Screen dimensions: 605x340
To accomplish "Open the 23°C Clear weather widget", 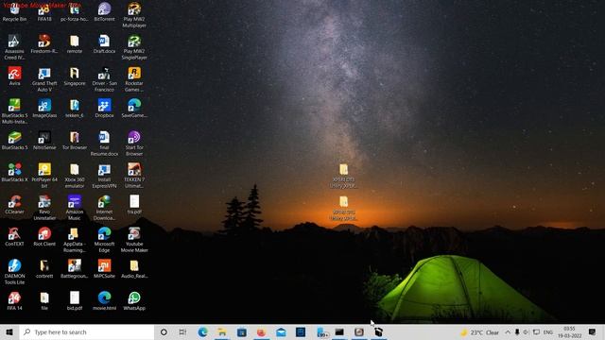I will coord(479,332).
